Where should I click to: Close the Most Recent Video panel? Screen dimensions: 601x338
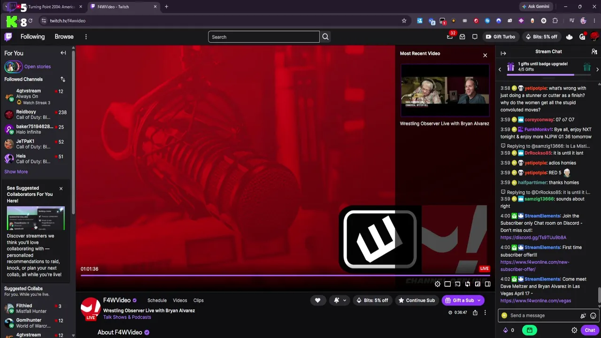pyautogui.click(x=485, y=55)
